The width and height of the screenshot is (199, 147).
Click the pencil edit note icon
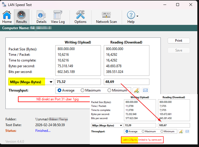coord(136,90)
